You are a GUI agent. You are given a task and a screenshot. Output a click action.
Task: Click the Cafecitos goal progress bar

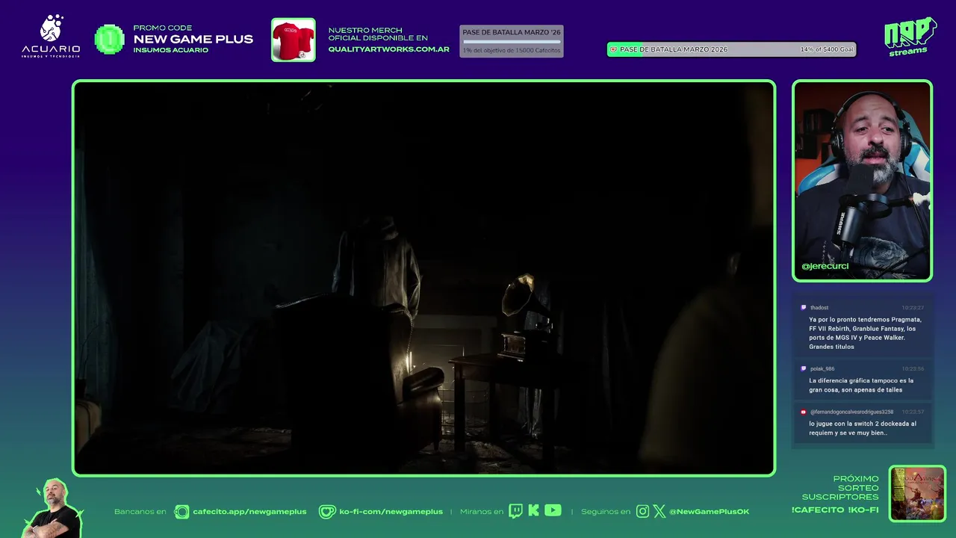[x=512, y=42]
